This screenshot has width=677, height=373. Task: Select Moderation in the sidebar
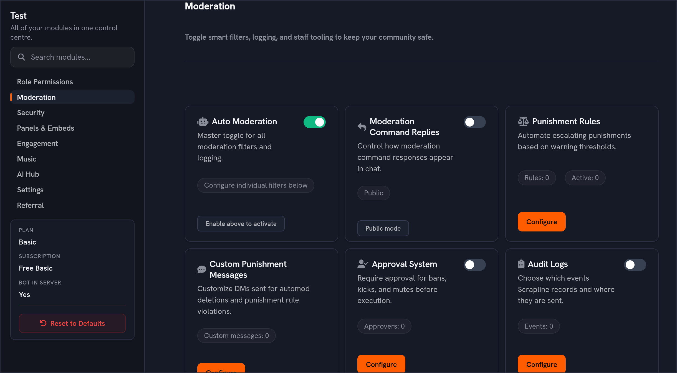[x=72, y=97]
